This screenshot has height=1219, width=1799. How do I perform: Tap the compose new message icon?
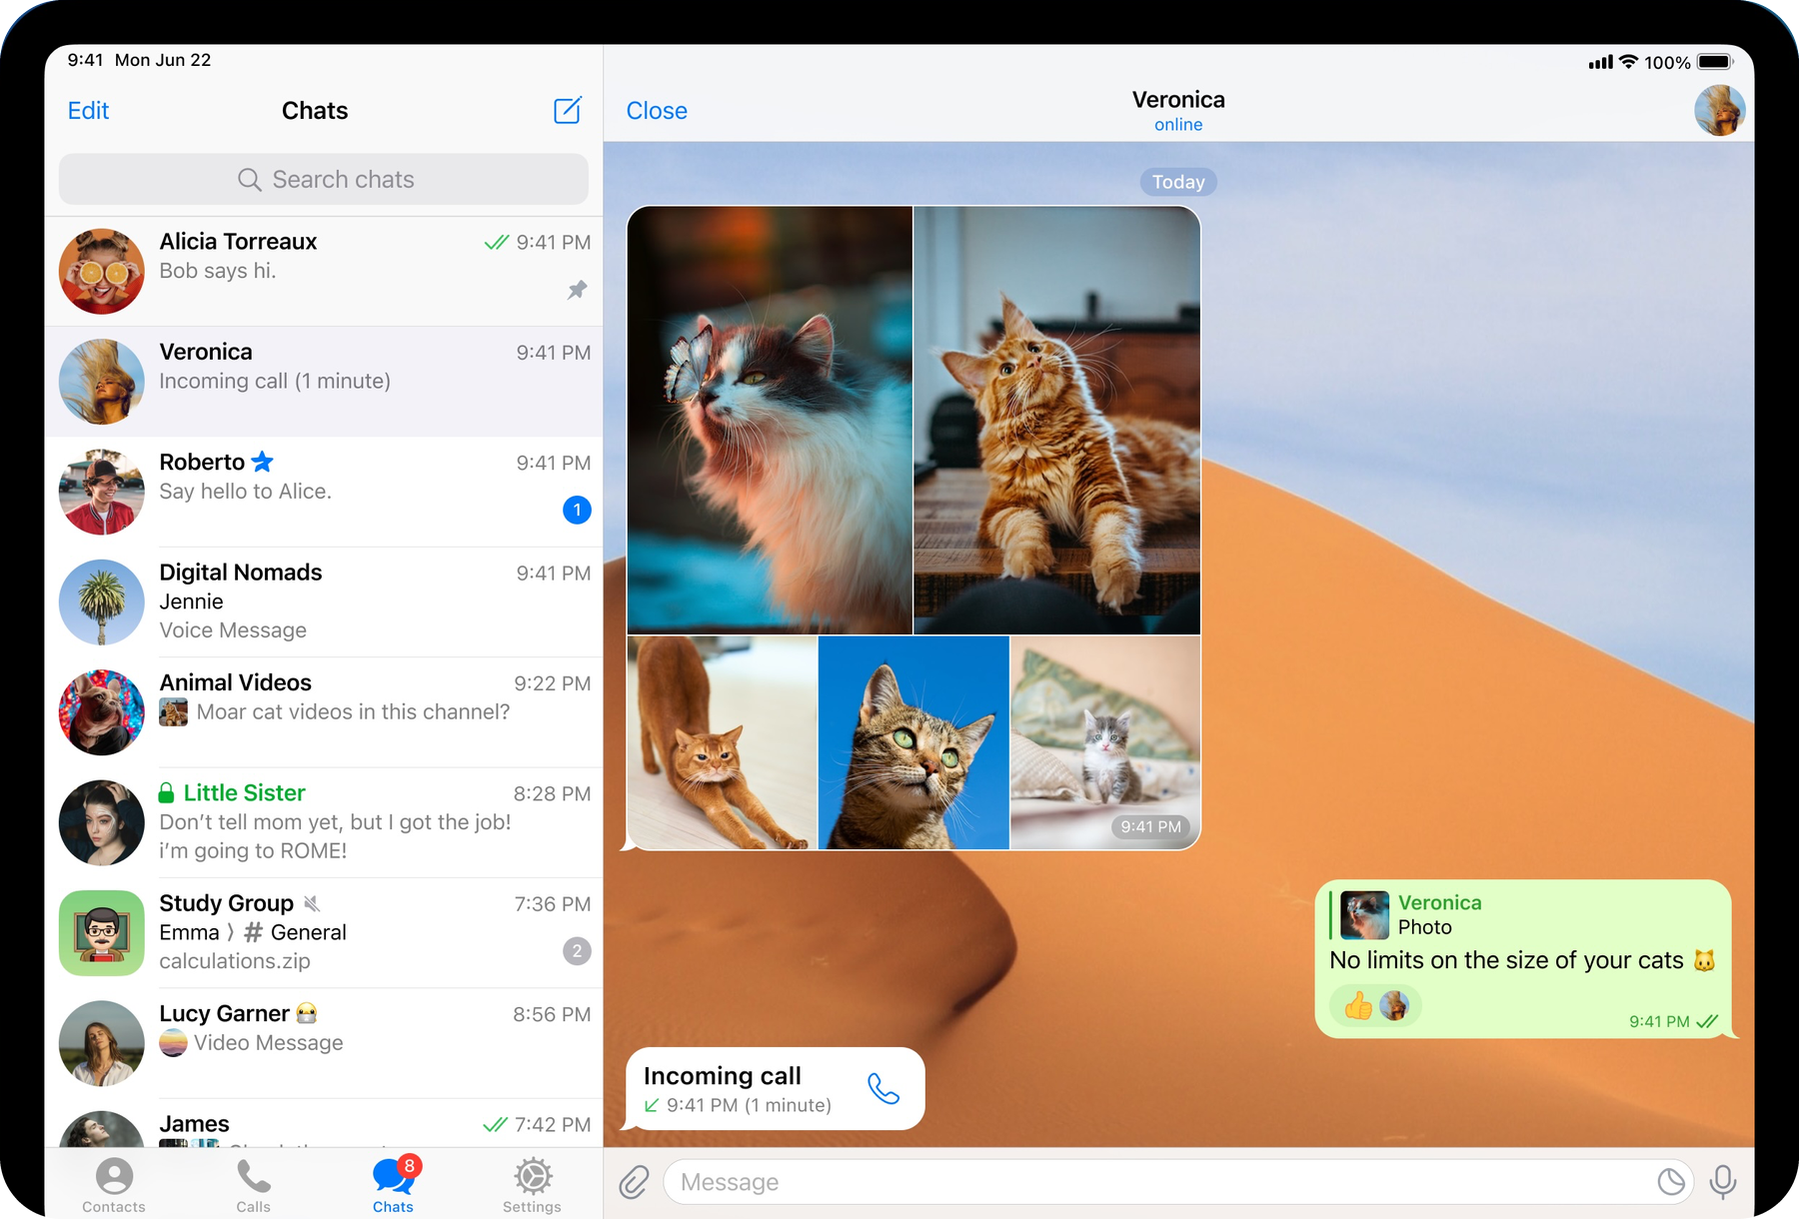(x=568, y=110)
